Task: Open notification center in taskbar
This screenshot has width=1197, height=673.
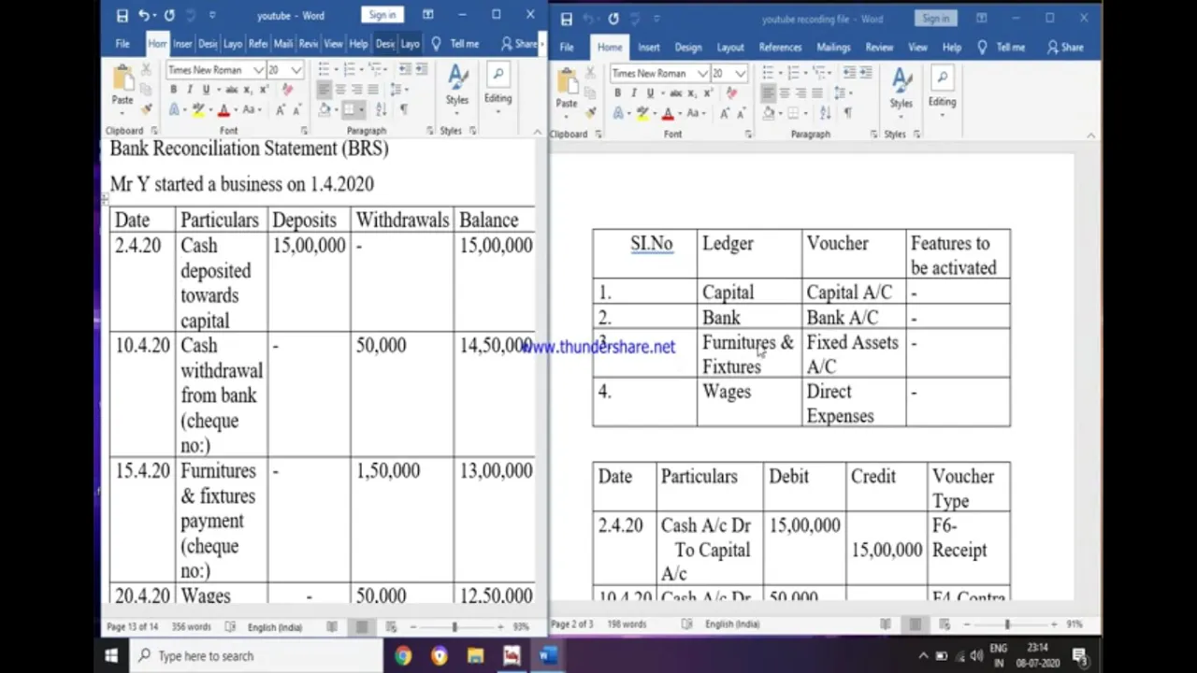Action: (x=1079, y=655)
